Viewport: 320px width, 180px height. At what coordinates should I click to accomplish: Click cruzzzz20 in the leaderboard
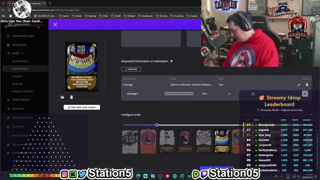265,145
